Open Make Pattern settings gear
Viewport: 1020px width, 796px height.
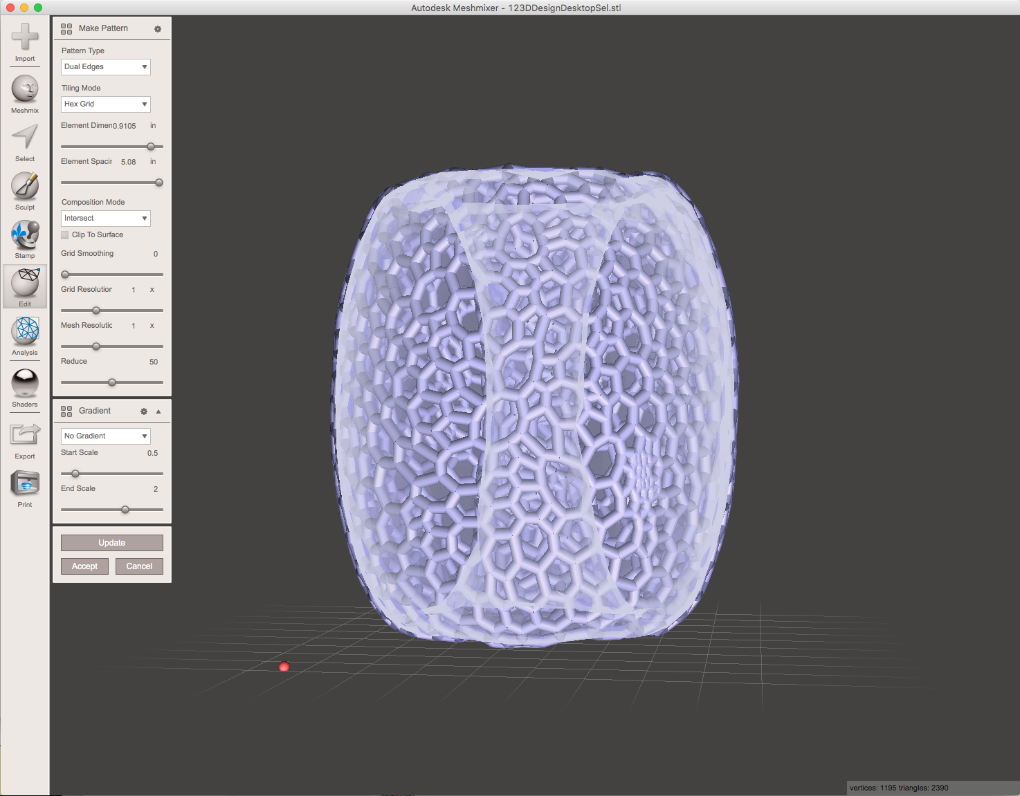(x=158, y=29)
